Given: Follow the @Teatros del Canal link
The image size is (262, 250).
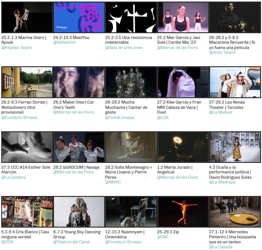Looking at the screenshot, I should (71, 242).
